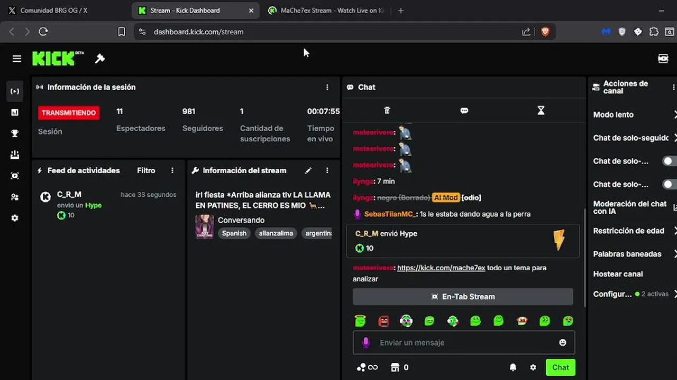This screenshot has height=380, width=677.
Task: Expand Modo lento options
Action: click(634, 115)
